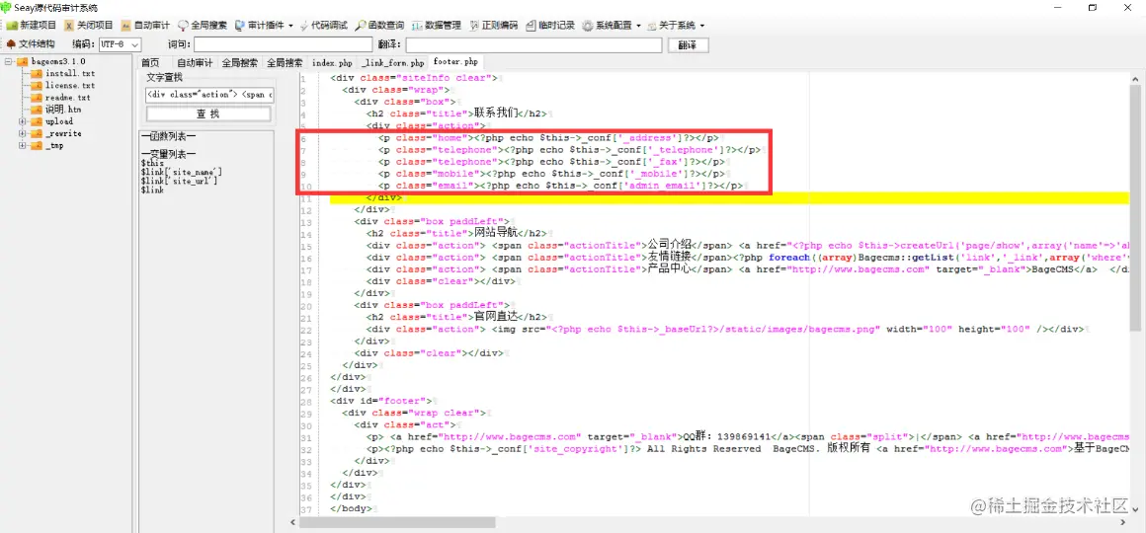
Task: Open the 编码 UTF-8 combo box
Action: click(120, 44)
